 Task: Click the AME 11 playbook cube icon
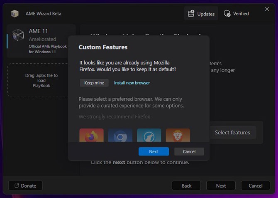click(18, 35)
